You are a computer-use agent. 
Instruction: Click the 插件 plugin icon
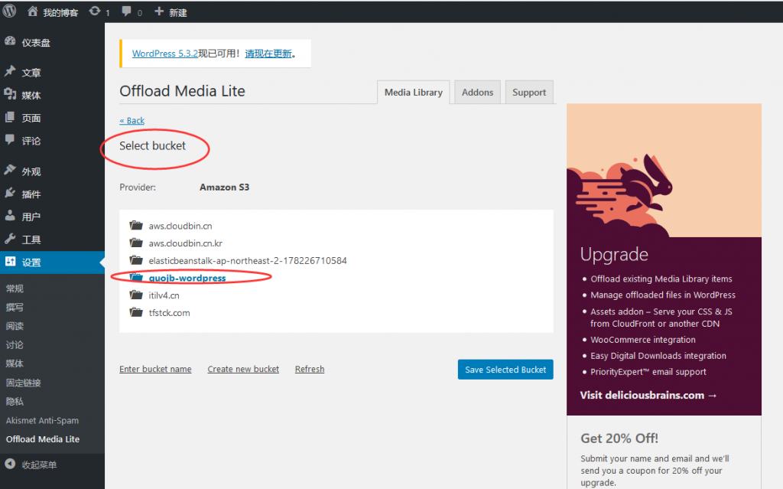(10, 193)
